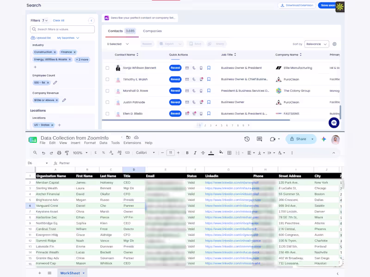Open the text color picker

click(x=211, y=153)
